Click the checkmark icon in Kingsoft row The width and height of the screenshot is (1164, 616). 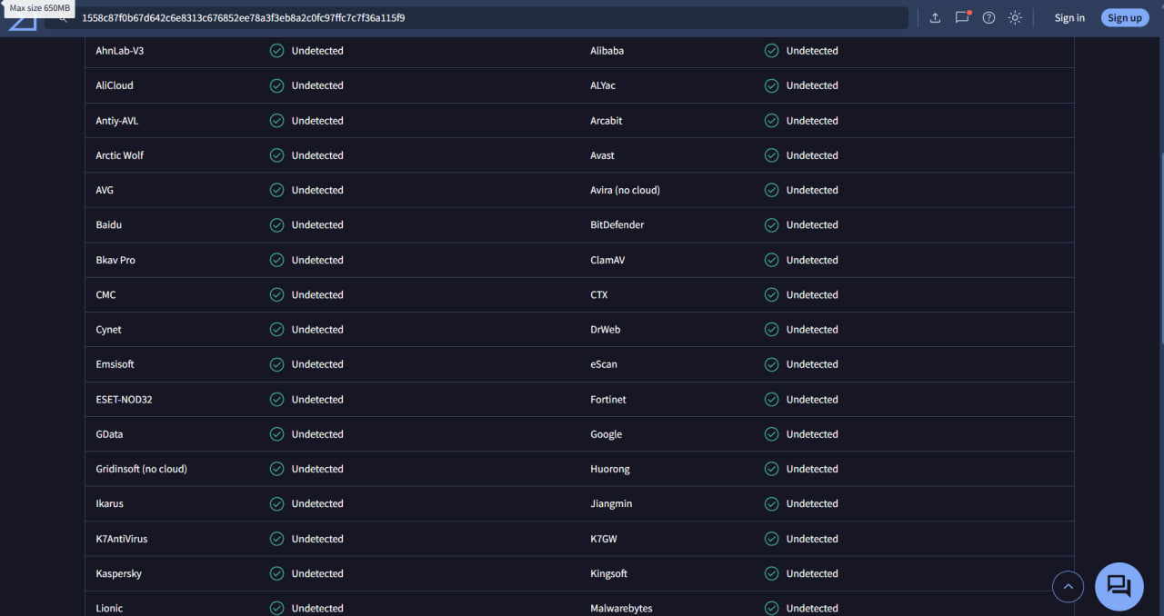(771, 573)
